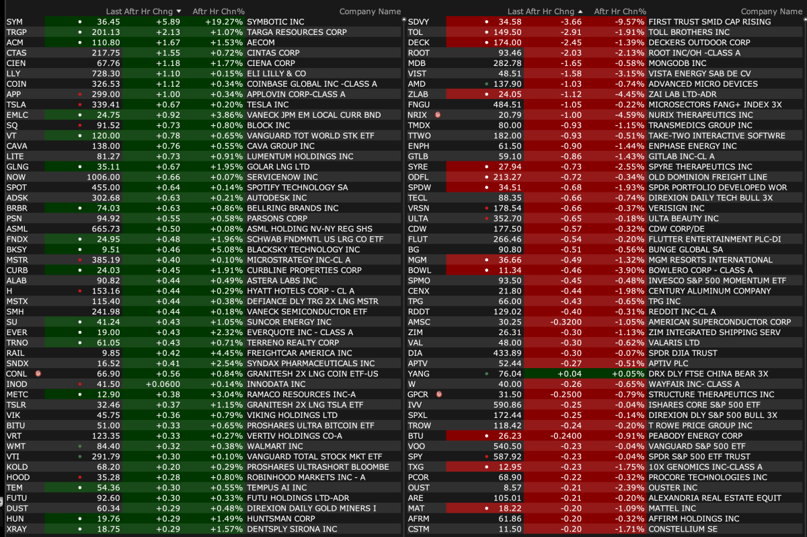The width and height of the screenshot is (807, 537).
Task: Click the white tick dot in SDVY row
Action: click(x=486, y=22)
